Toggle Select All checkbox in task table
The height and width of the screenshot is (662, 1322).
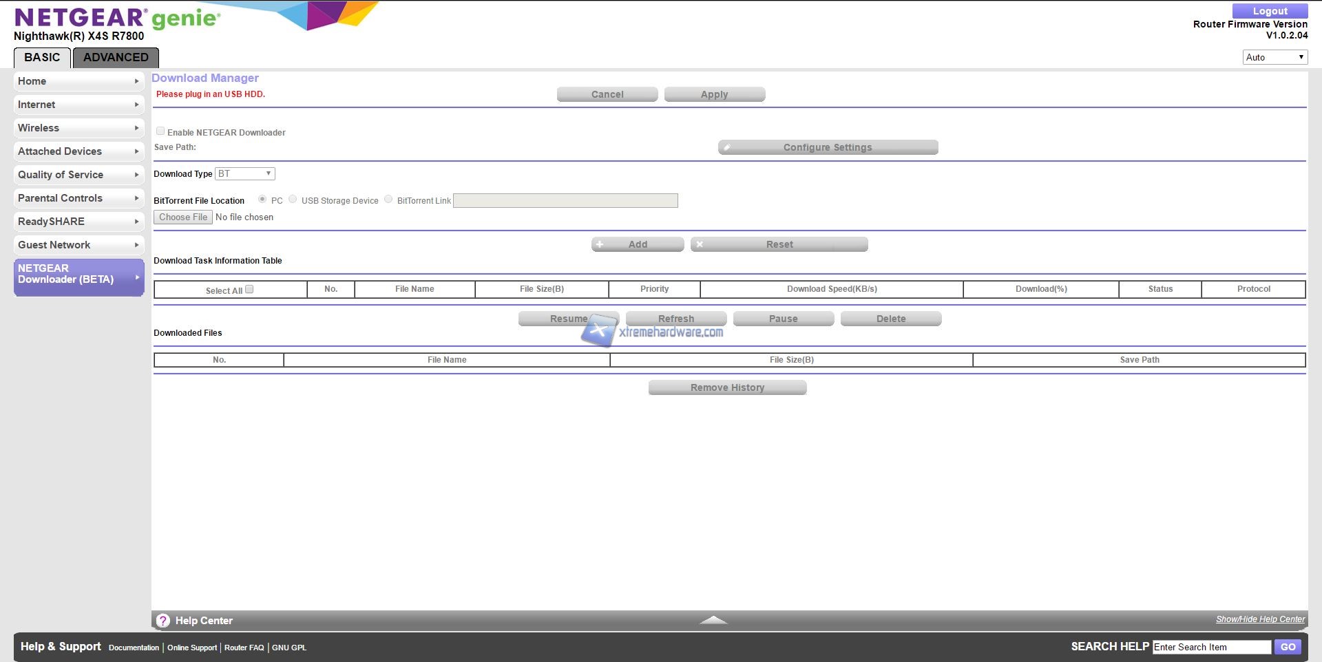tap(249, 290)
